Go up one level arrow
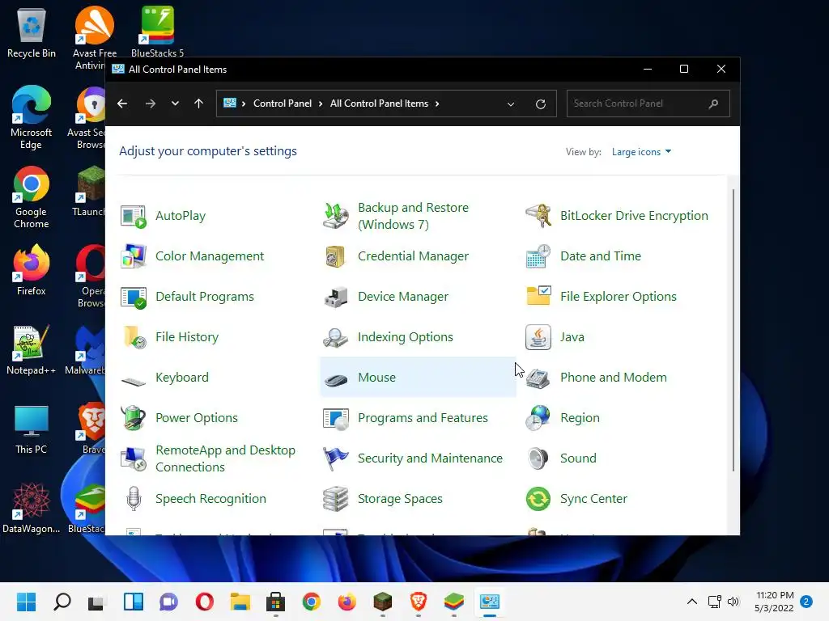The height and width of the screenshot is (621, 829). pos(199,103)
